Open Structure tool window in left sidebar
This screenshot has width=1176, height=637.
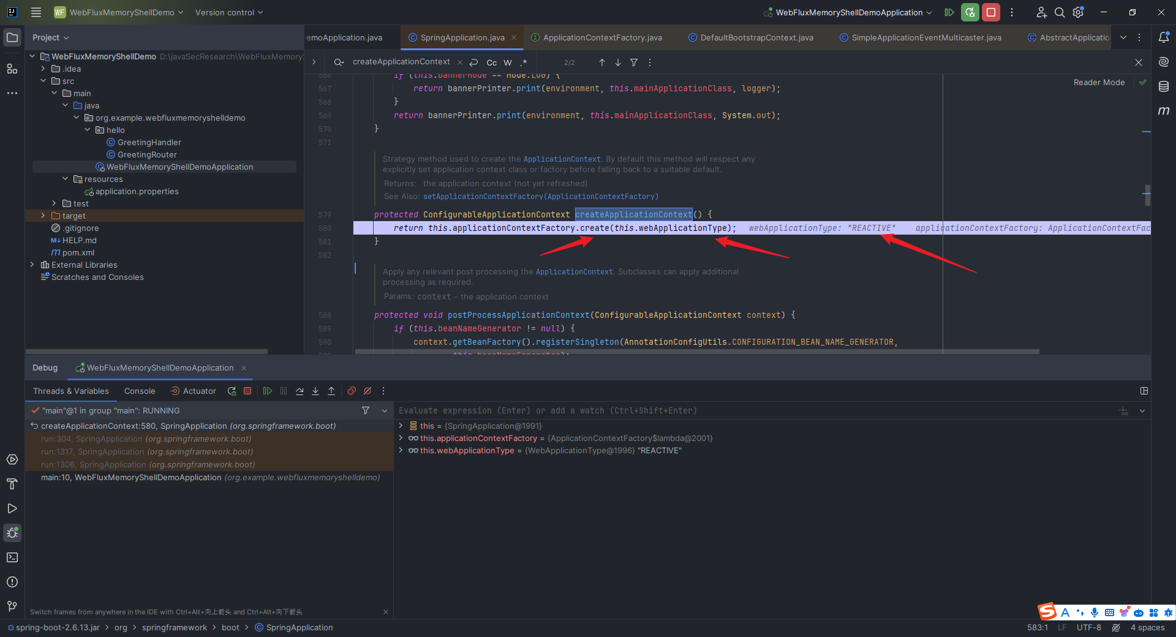(x=12, y=69)
